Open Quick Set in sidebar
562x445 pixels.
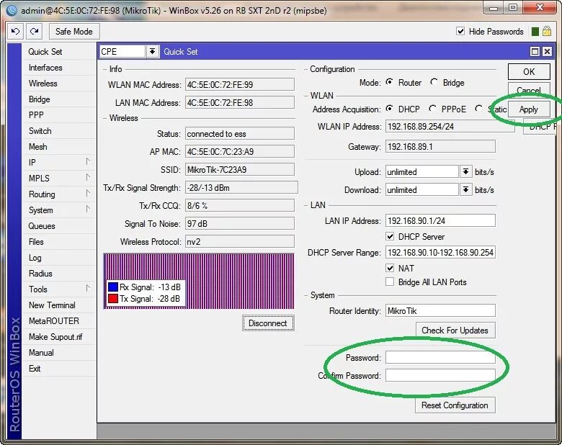pos(59,52)
